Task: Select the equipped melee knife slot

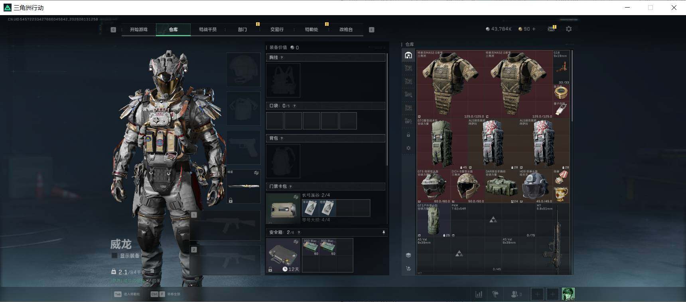Action: click(244, 186)
